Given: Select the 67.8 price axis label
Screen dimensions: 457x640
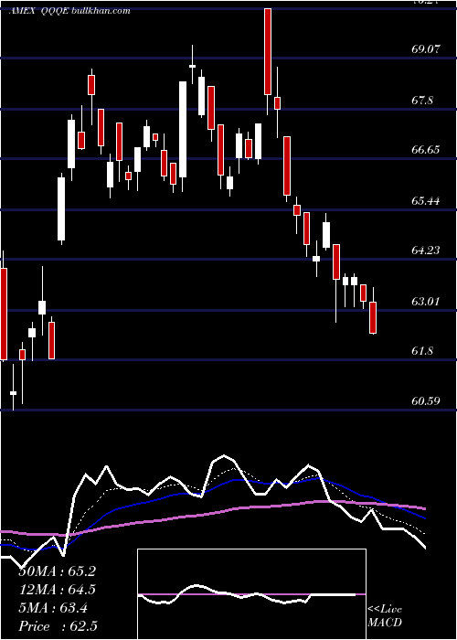Looking at the screenshot, I should [x=422, y=101].
